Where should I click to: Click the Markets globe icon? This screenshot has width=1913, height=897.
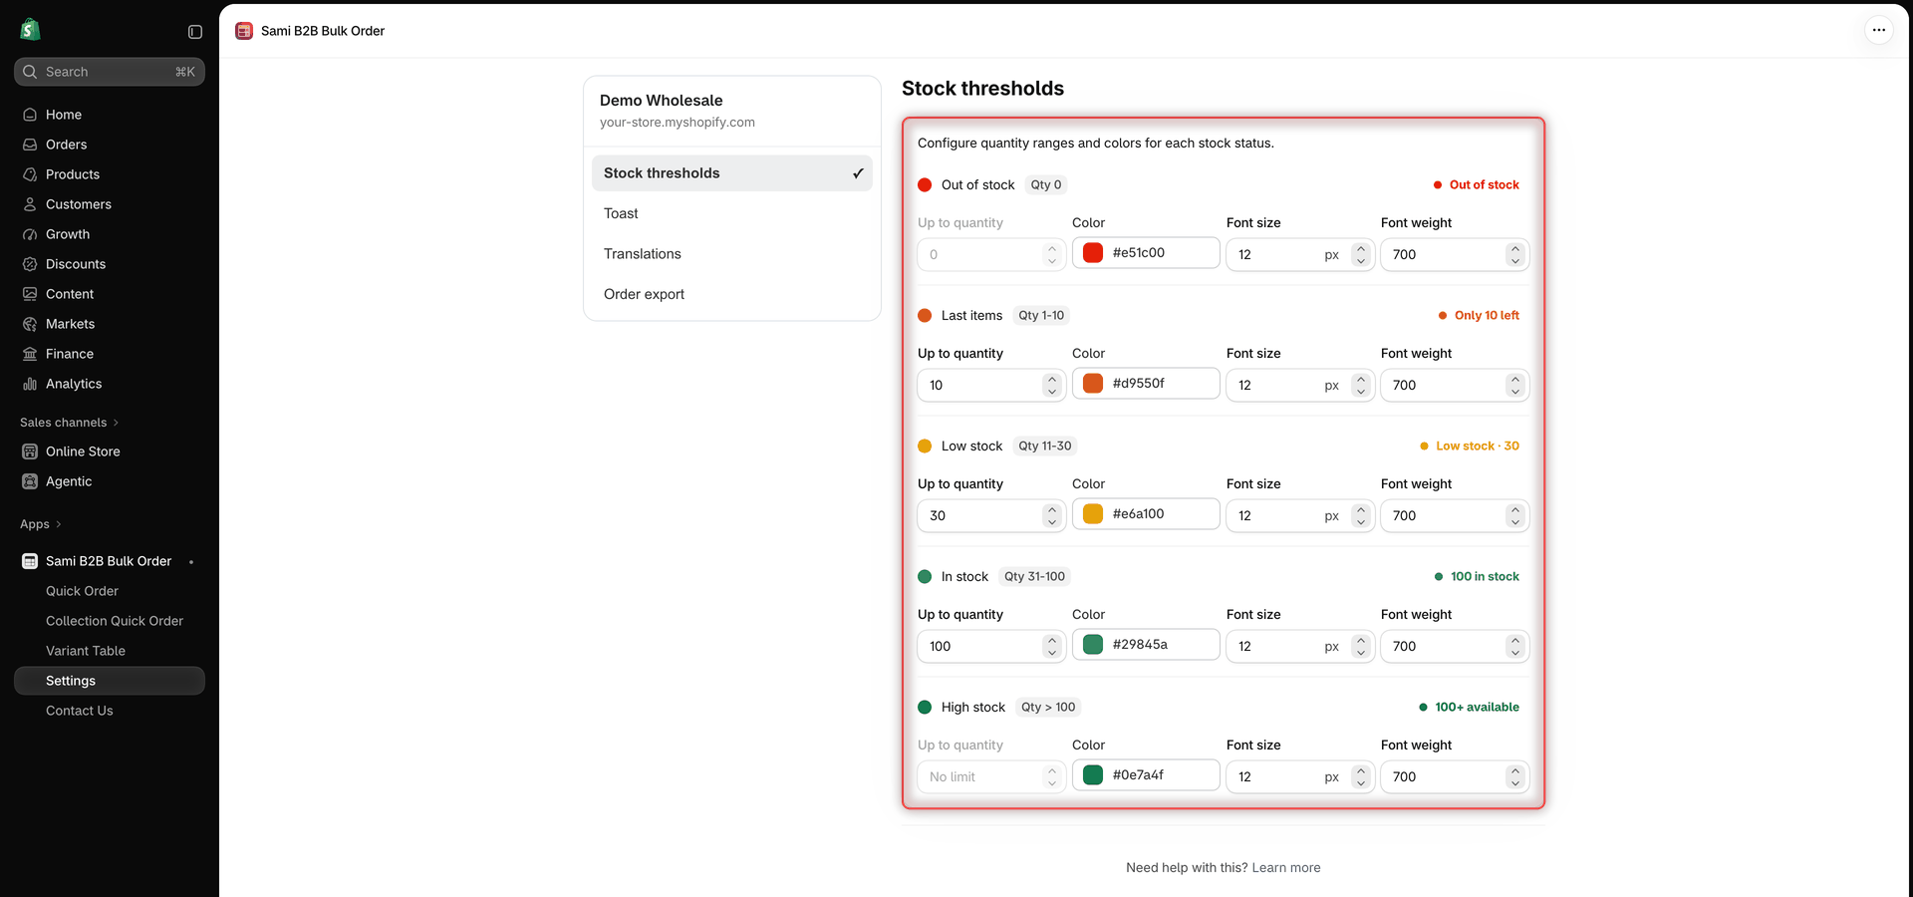pos(30,324)
